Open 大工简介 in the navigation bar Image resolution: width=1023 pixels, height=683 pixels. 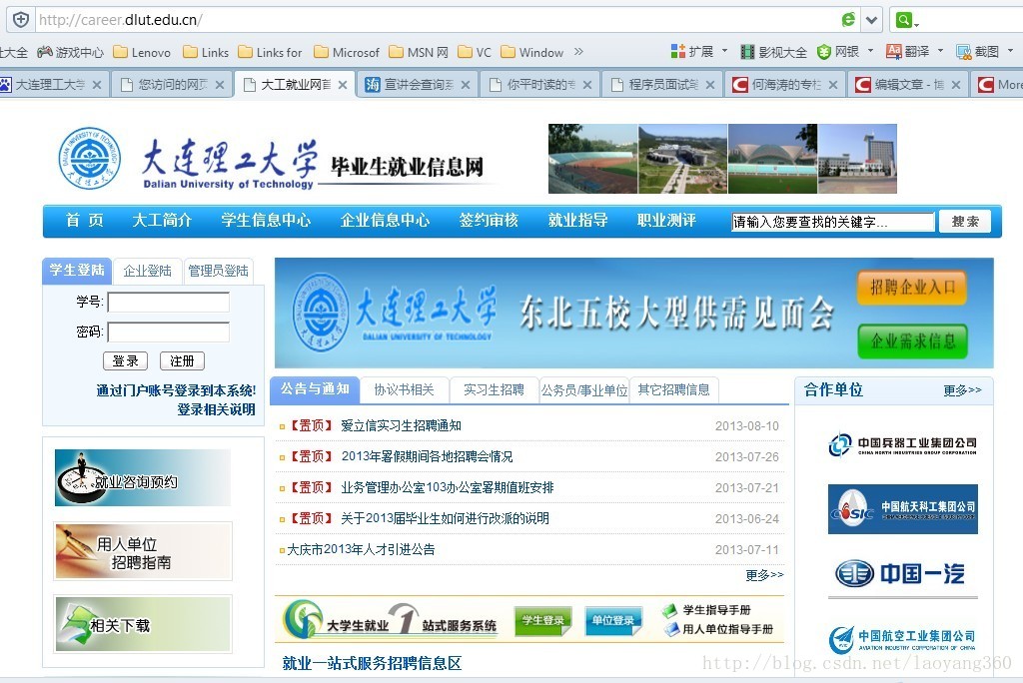tap(162, 221)
